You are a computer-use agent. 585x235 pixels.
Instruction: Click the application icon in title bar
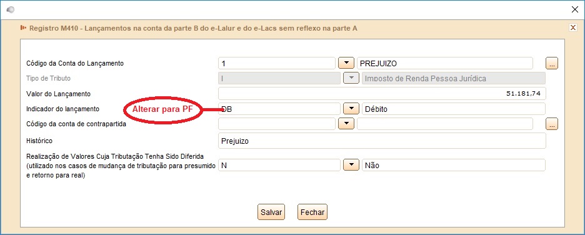(x=11, y=10)
